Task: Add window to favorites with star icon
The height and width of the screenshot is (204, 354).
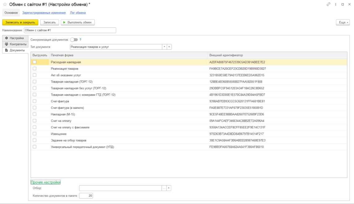Action: tap(5, 4)
